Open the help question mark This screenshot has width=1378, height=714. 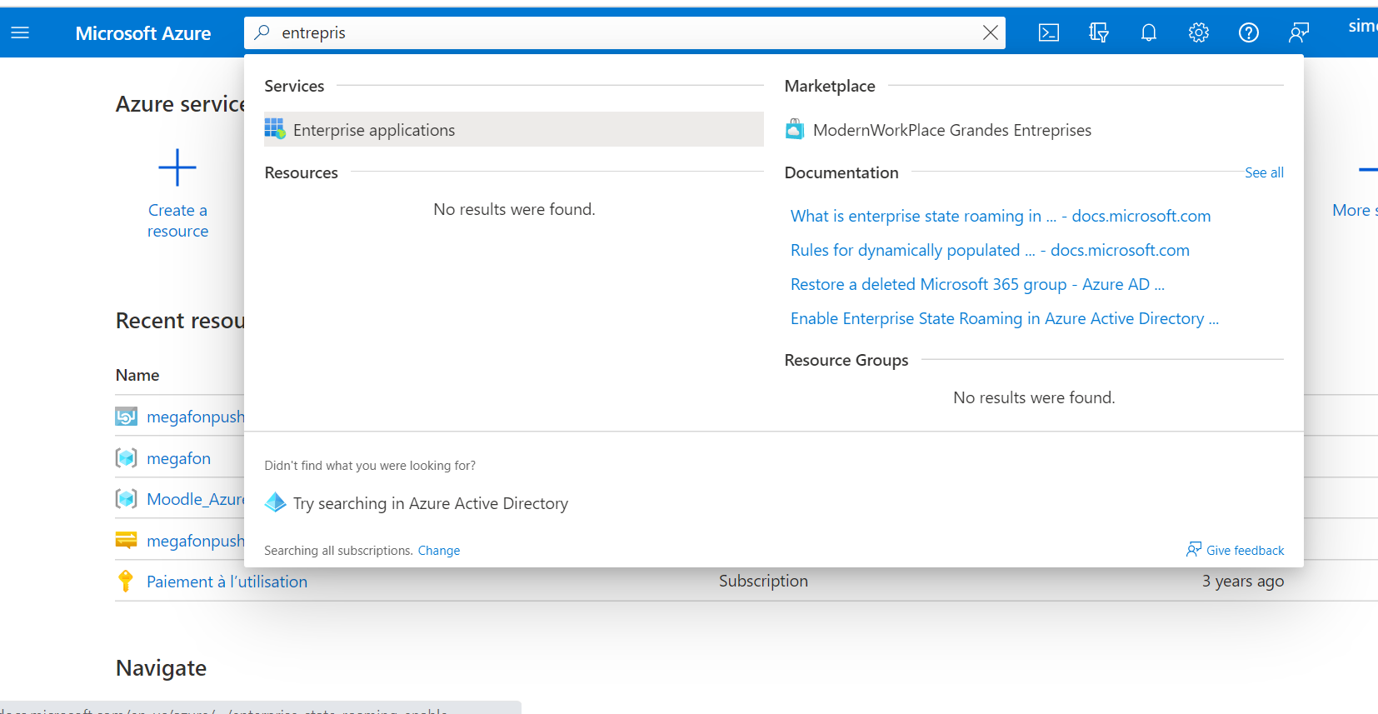tap(1249, 32)
